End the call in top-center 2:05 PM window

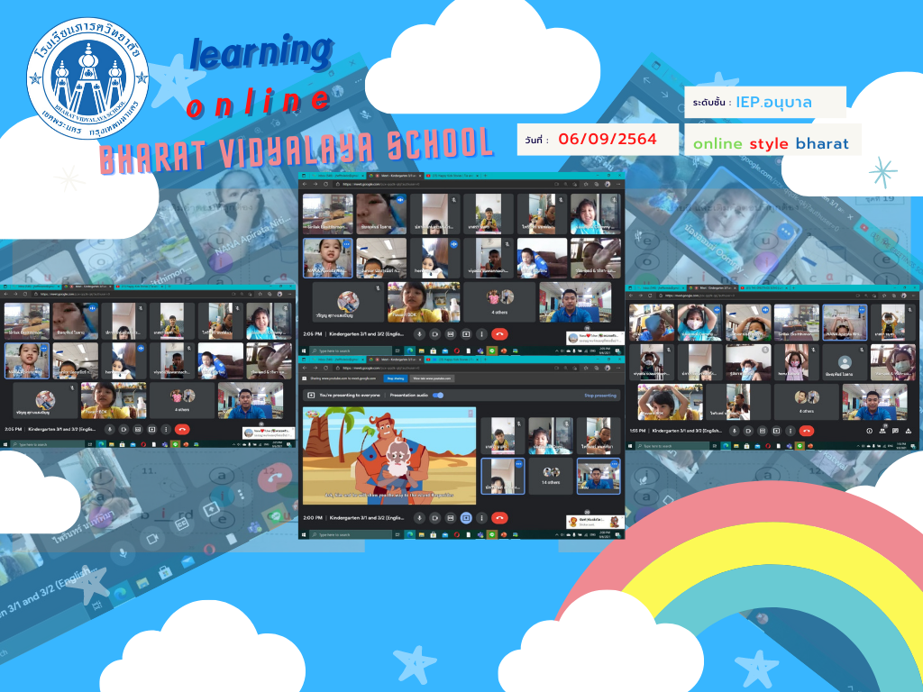499,334
